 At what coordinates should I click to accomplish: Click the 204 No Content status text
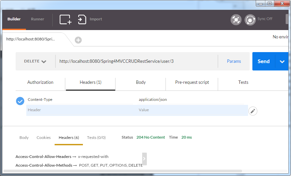point(150,137)
